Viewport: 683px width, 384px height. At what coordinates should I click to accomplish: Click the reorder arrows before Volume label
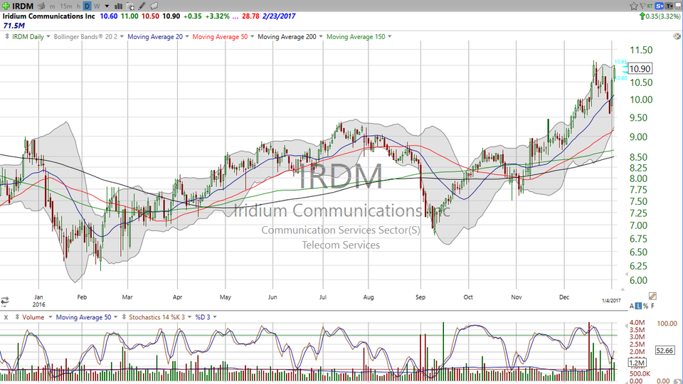pos(17,317)
